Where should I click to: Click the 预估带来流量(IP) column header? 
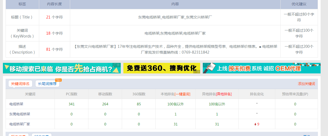point(295,94)
